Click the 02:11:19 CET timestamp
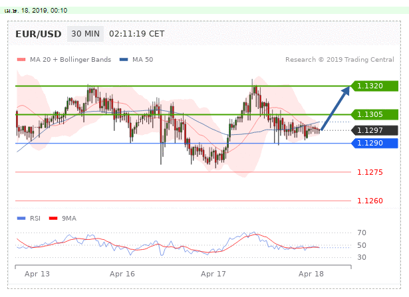The height and width of the screenshot is (297, 409). point(136,33)
